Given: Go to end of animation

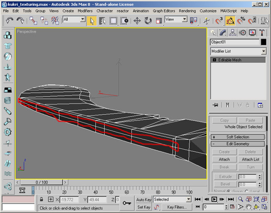Looking at the screenshot, I should [x=231, y=199].
